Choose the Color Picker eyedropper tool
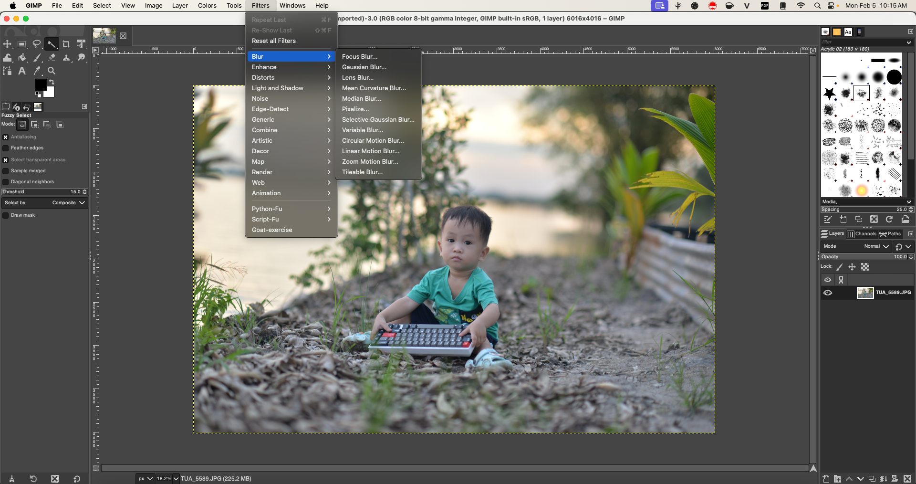 point(37,71)
